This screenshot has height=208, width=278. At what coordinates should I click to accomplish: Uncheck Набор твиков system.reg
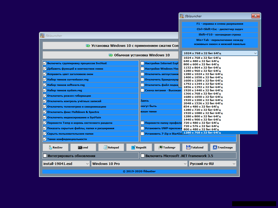[x=45, y=90]
